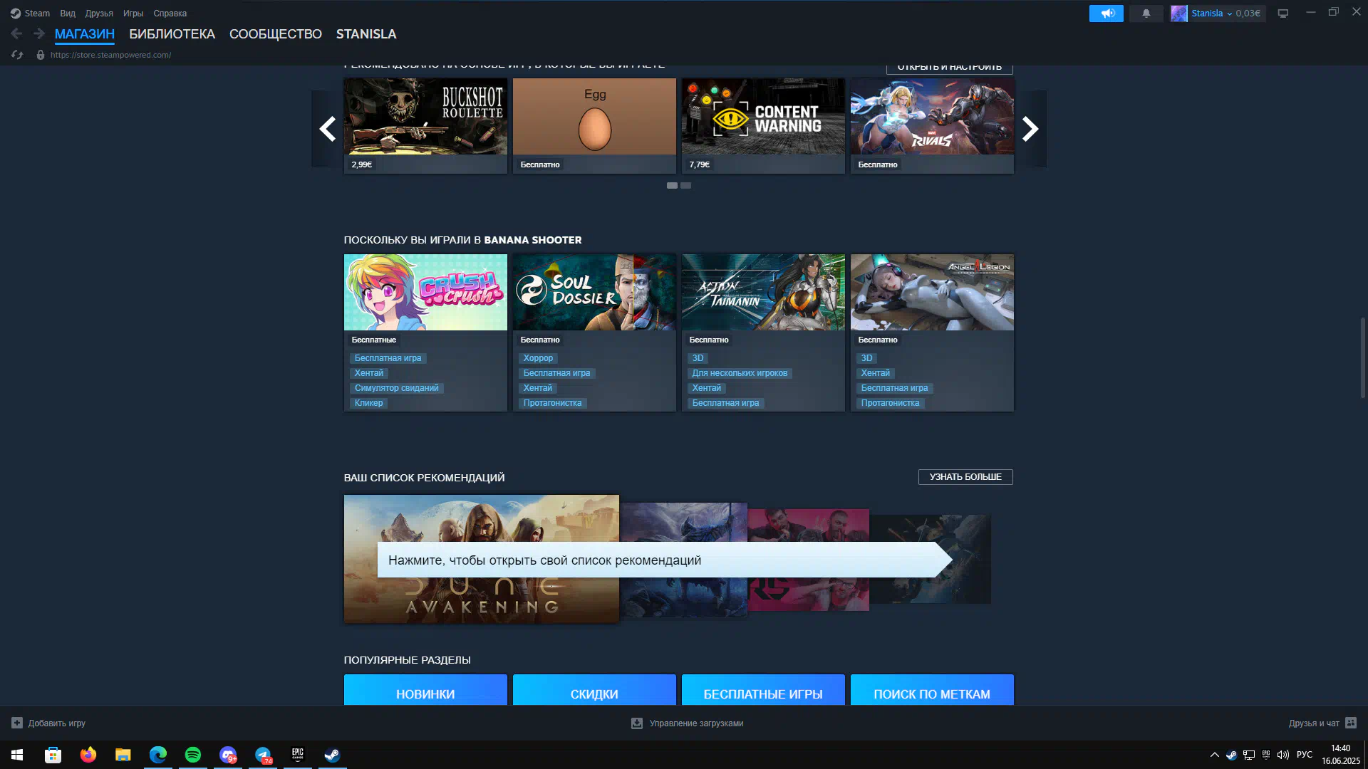The width and height of the screenshot is (1368, 769).
Task: Open Microsoft Edge from the taskbar
Action: tap(158, 755)
